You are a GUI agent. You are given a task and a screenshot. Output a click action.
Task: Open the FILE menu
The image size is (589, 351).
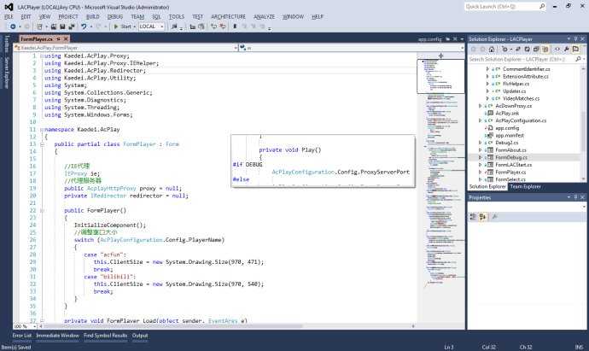pyautogui.click(x=9, y=16)
